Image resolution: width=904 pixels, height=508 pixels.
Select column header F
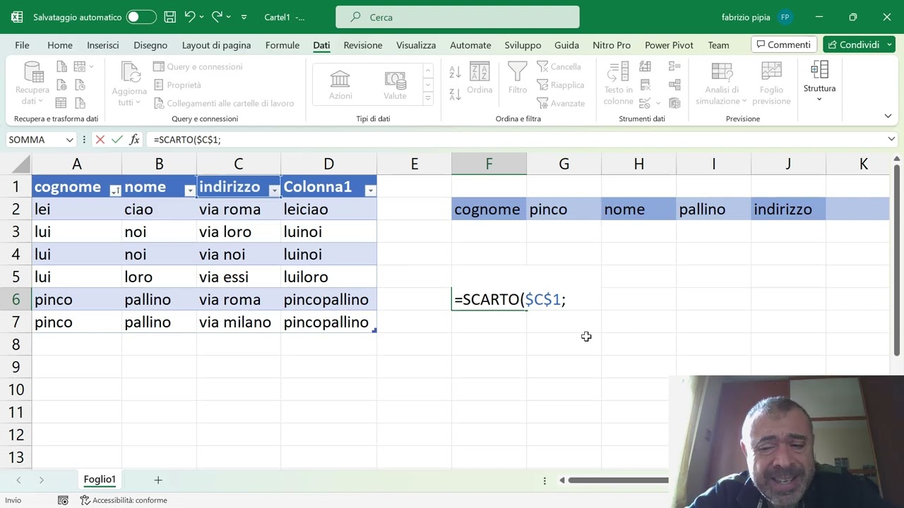coord(489,164)
